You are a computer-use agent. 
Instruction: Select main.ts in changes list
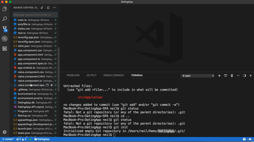(35, 20)
